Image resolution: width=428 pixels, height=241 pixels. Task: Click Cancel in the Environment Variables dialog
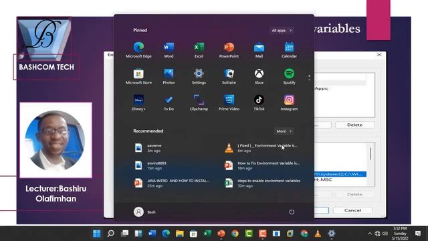point(352,210)
